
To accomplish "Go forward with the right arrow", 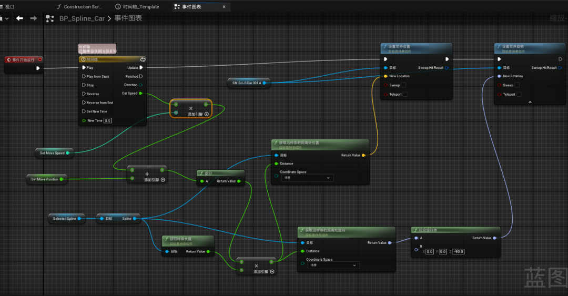I will (x=33, y=18).
